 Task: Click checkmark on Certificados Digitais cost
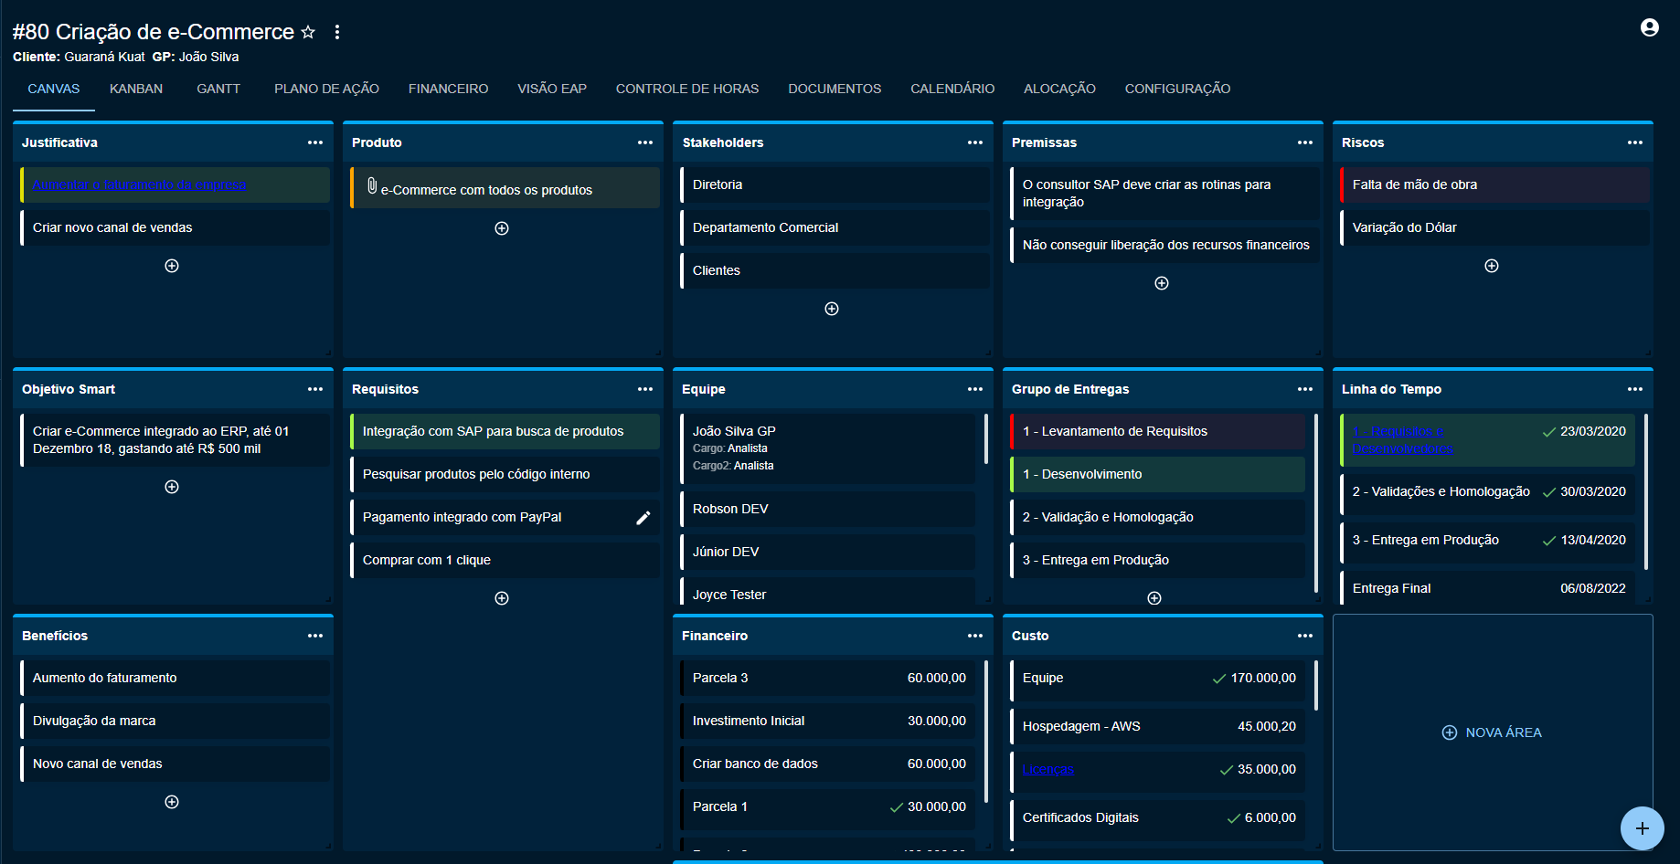1234,818
